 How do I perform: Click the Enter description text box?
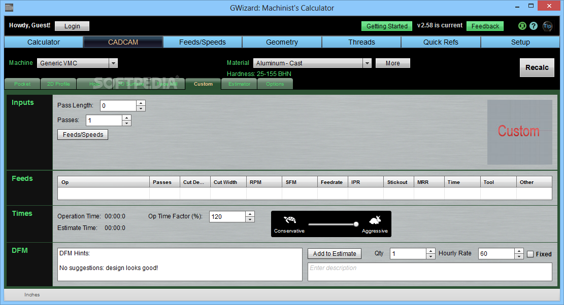coord(430,272)
